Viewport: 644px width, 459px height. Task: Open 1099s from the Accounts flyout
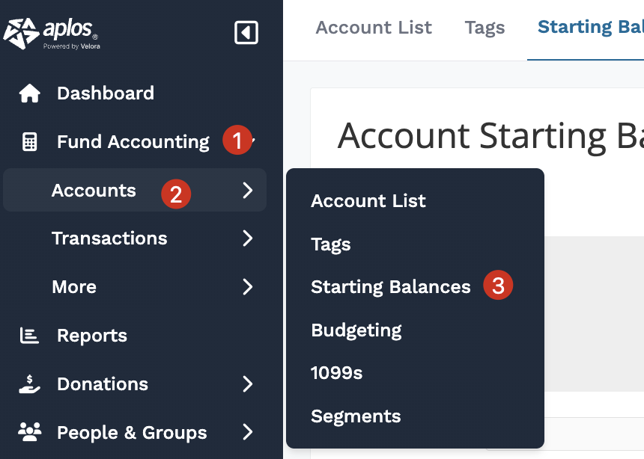[337, 373]
